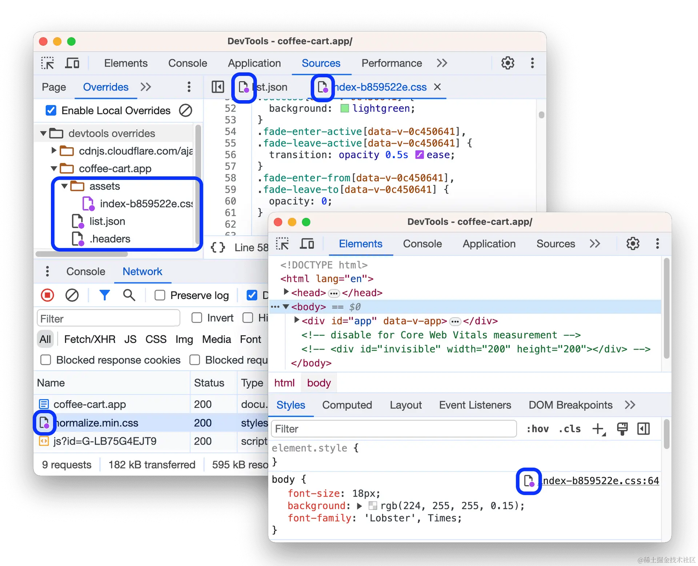Viewport: 698px width, 566px height.
Task: Open index-b859522e.css:64 source link
Action: coord(598,481)
